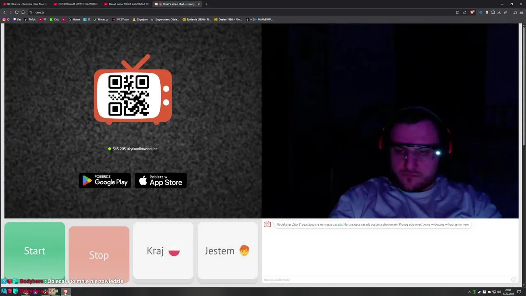This screenshot has width=526, height=296.
Task: Click the green Start button
Action: tap(35, 251)
